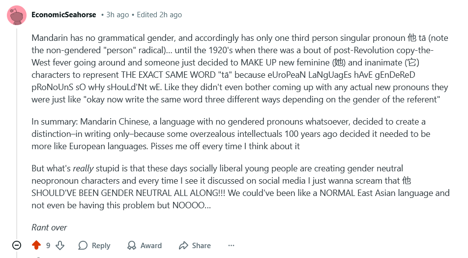This screenshot has height=258, width=468.
Task: Open the EconomicSeahorse username link
Action: pyautogui.click(x=64, y=15)
